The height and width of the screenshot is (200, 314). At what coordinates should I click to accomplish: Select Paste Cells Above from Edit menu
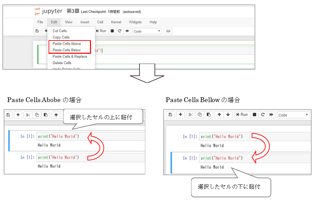(x=67, y=44)
